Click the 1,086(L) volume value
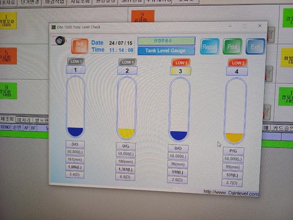 (x=75, y=167)
